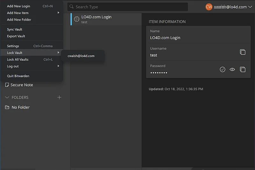Click the Name field value LO4D.com Login
Image resolution: width=255 pixels, height=170 pixels.
coord(165,38)
